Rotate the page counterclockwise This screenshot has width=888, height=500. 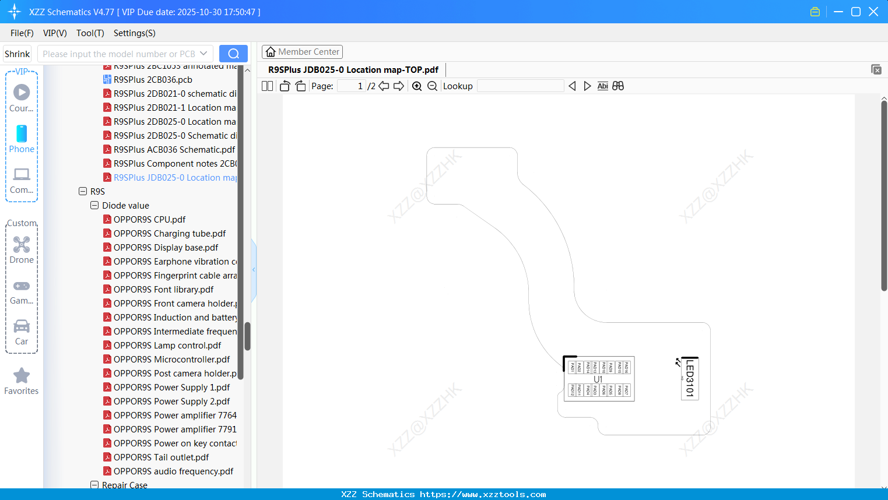(x=284, y=86)
